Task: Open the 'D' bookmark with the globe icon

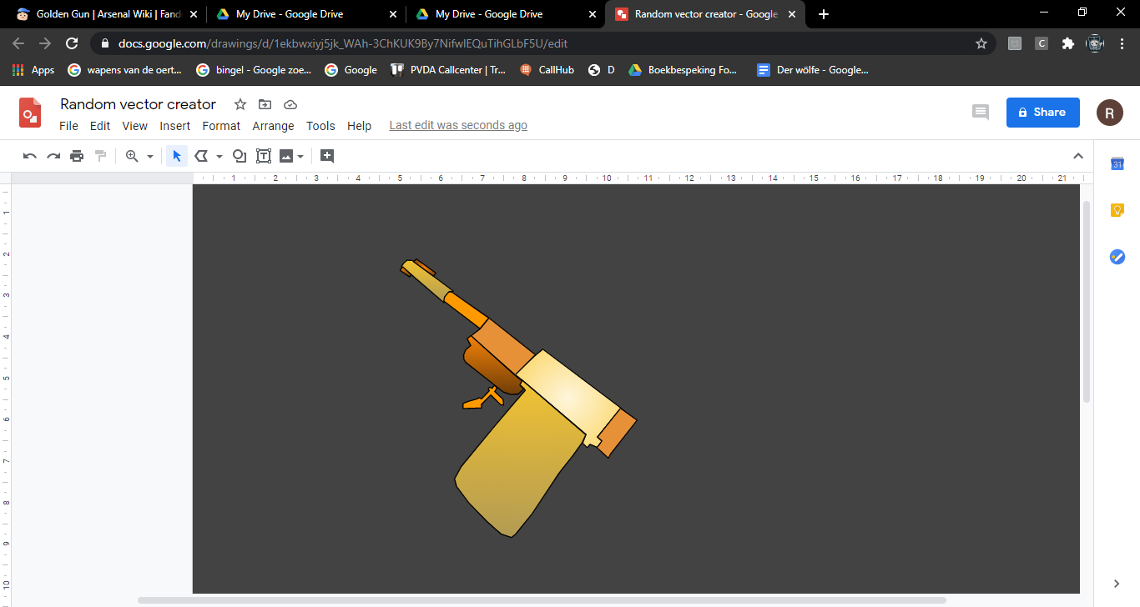Action: tap(602, 70)
